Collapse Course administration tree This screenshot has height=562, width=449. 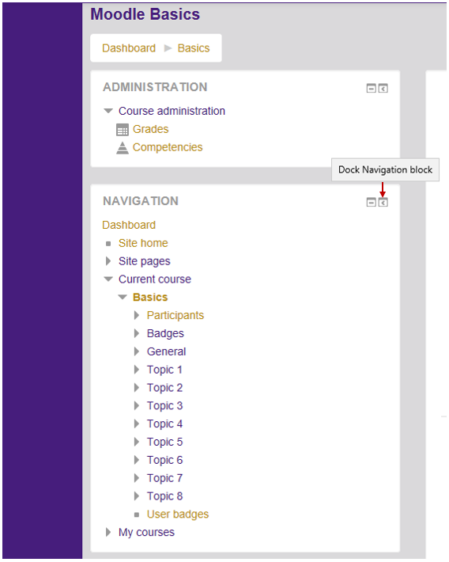[x=108, y=111]
